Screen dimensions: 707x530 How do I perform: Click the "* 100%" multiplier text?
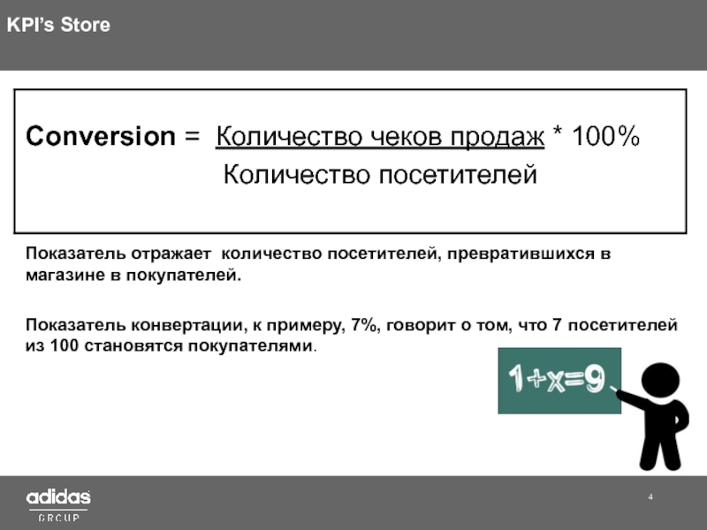[596, 137]
